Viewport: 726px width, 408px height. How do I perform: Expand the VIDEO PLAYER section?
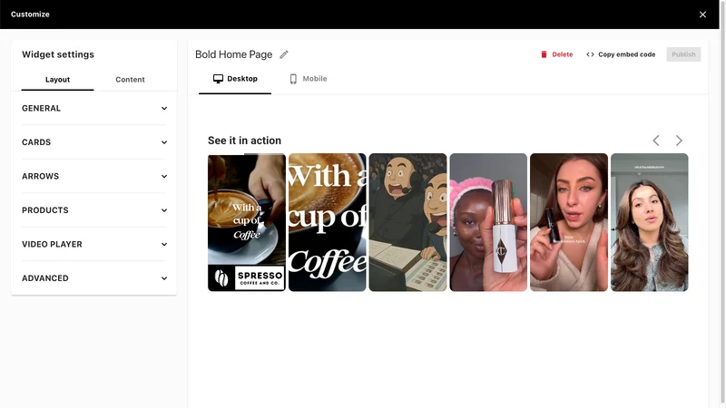click(x=94, y=244)
